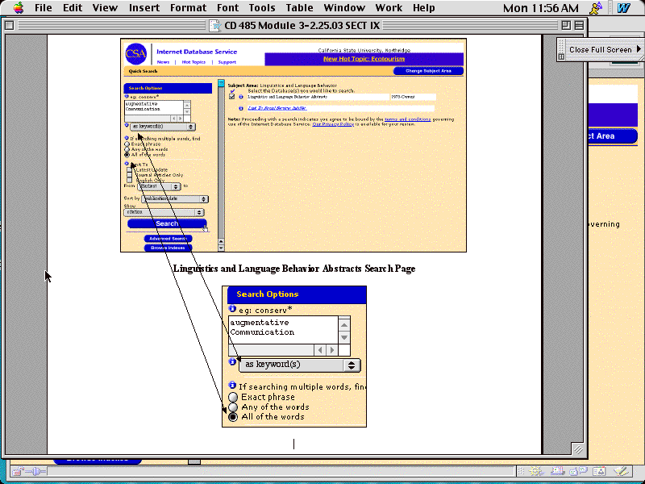Open the From Earliest date dropdown

point(159,186)
